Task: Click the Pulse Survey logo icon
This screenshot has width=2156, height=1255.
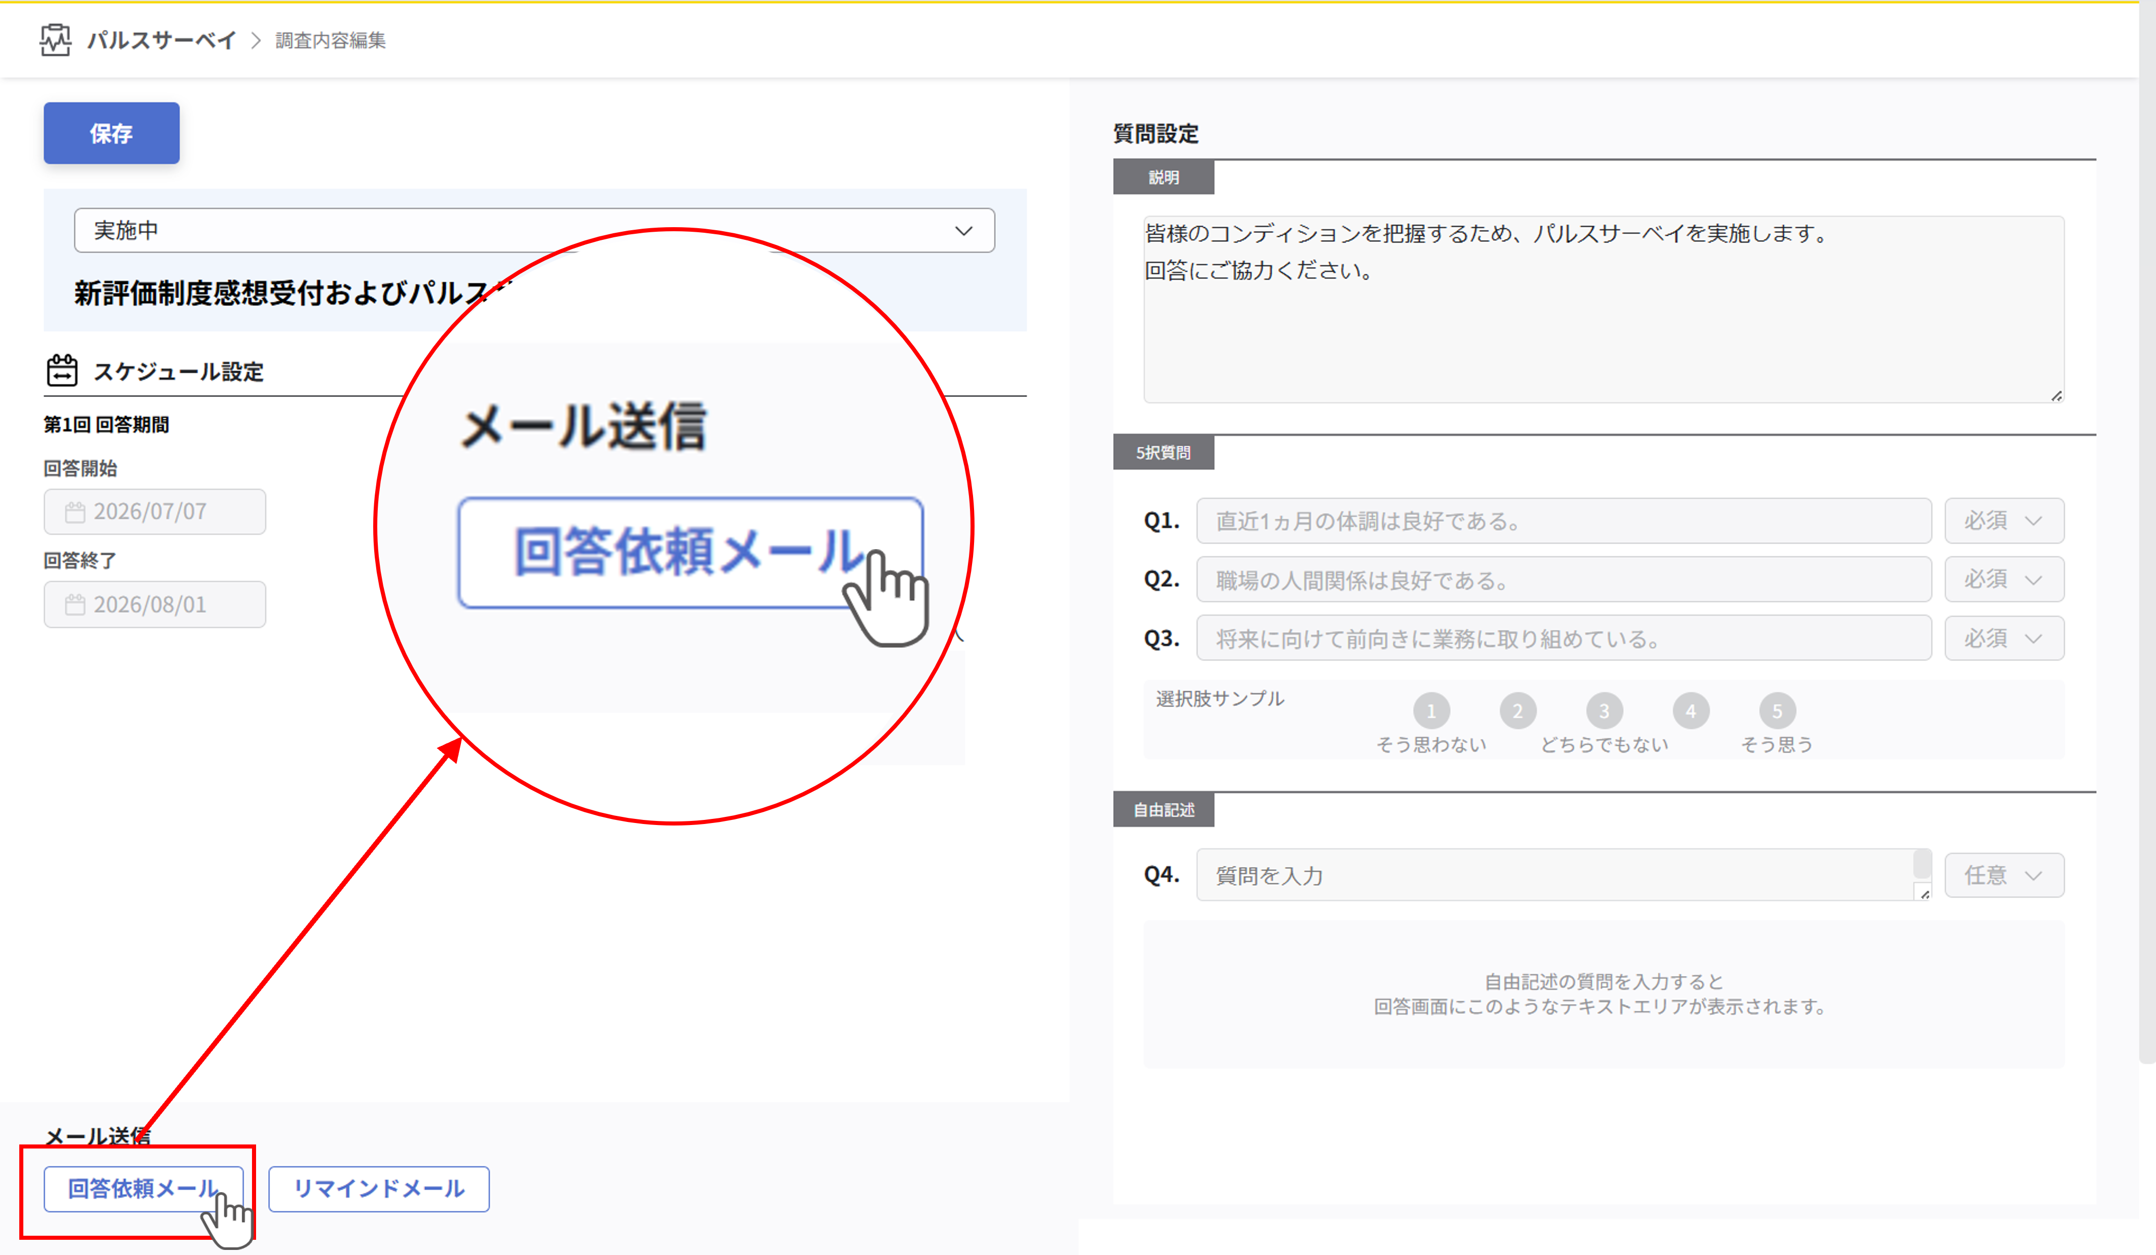Action: (56, 40)
